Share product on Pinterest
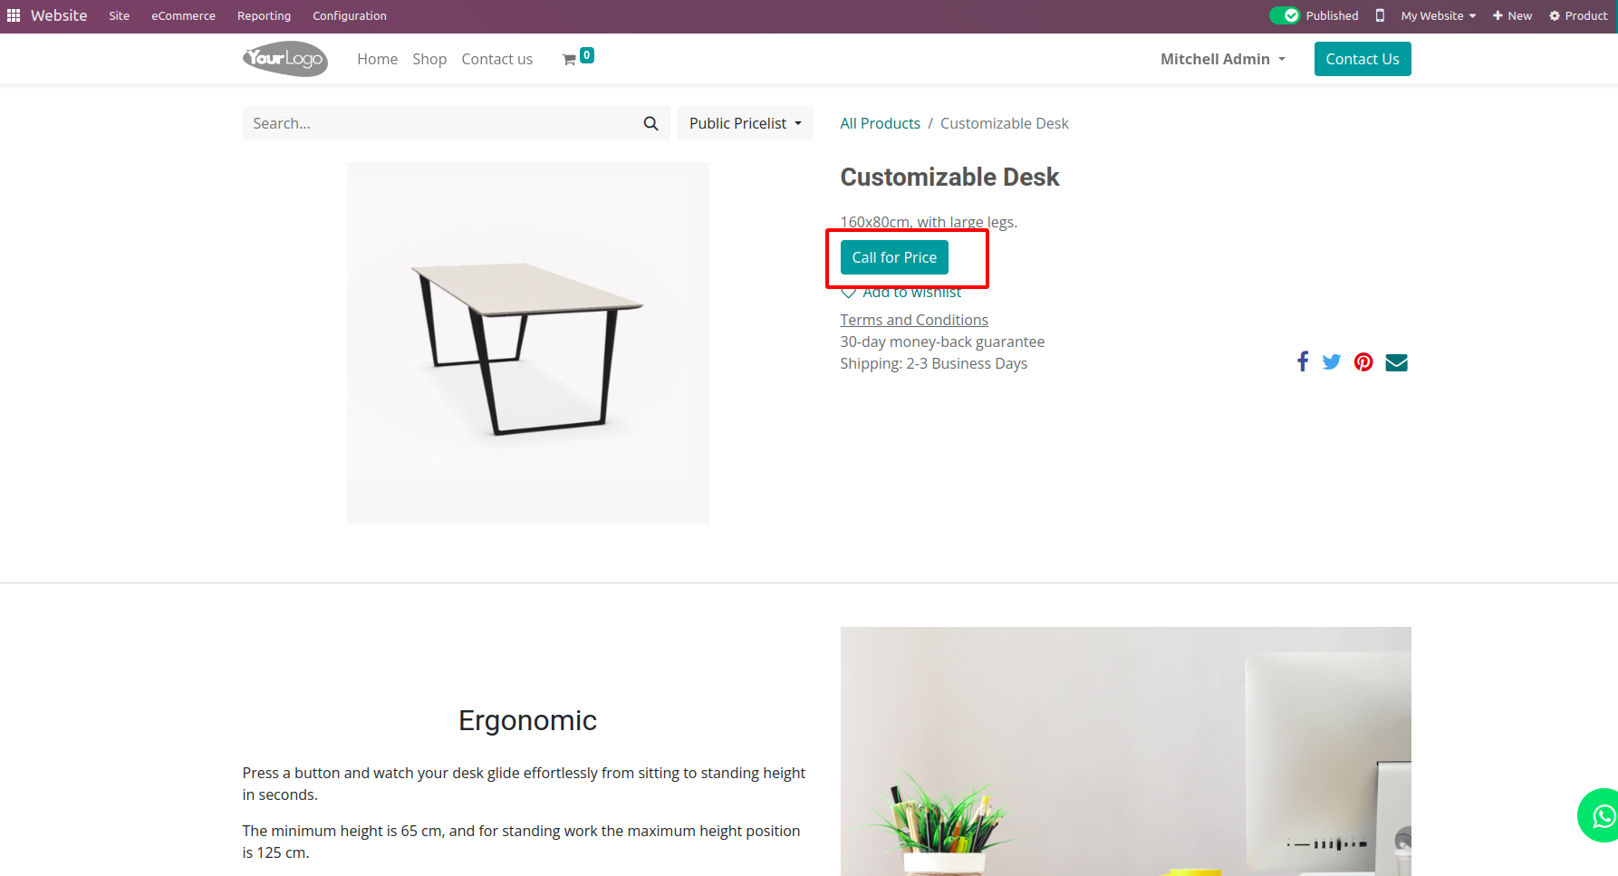 tap(1363, 362)
